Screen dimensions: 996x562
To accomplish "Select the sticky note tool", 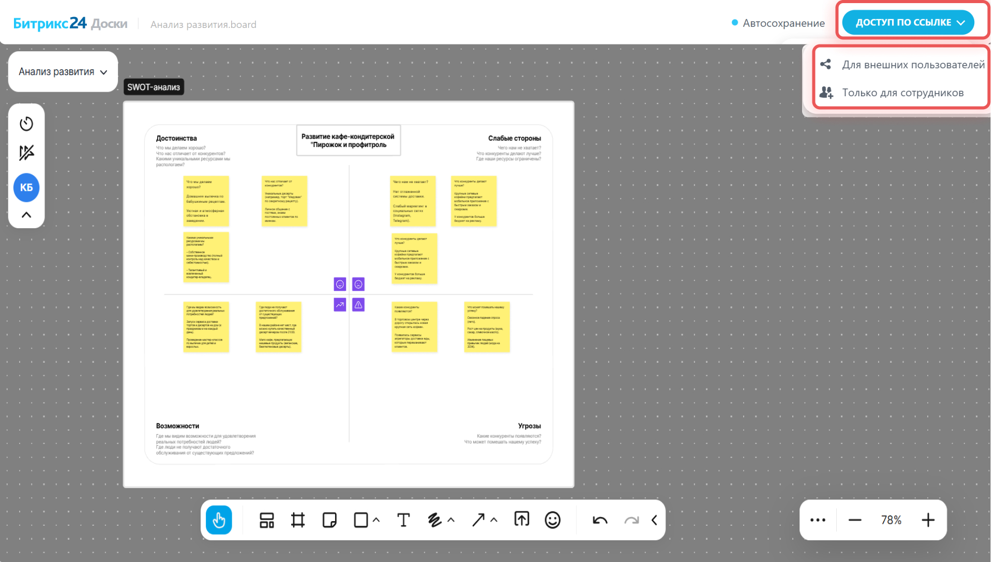I will point(329,520).
